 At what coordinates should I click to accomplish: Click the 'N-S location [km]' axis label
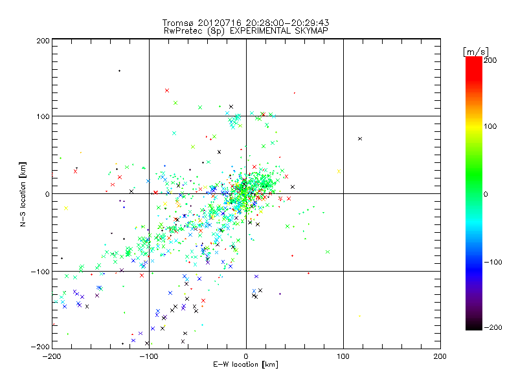pyautogui.click(x=23, y=194)
